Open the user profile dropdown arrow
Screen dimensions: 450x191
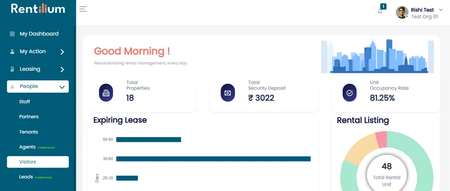tap(441, 10)
